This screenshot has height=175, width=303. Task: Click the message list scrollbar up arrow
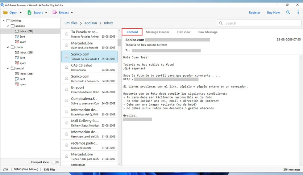click(x=119, y=31)
